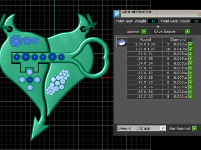Screen dimensions: 201x150
Task: Click the 0.045tw weight cell
Action: point(180,49)
